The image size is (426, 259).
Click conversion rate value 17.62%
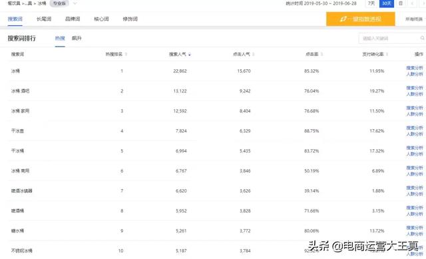click(x=377, y=131)
